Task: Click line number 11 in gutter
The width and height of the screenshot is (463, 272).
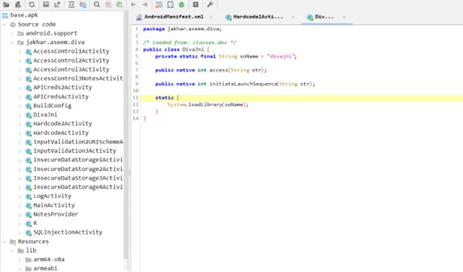Action: click(x=135, y=98)
